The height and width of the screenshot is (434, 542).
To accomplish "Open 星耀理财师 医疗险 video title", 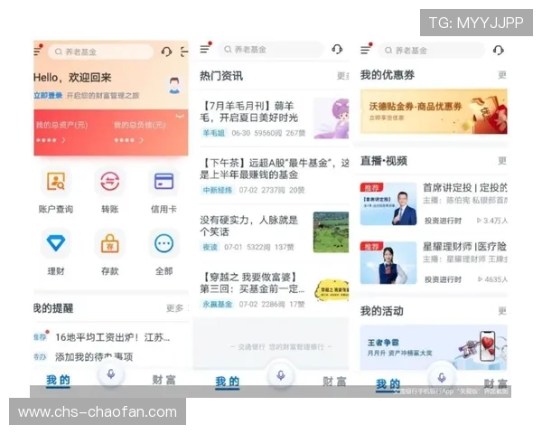I will coord(465,247).
